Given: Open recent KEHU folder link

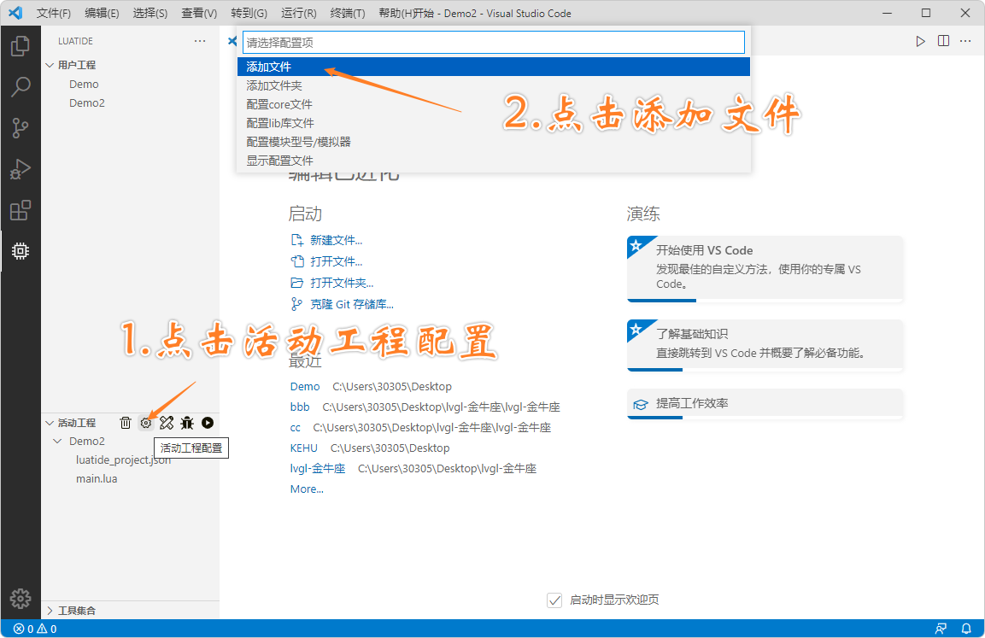Looking at the screenshot, I should click(x=303, y=448).
